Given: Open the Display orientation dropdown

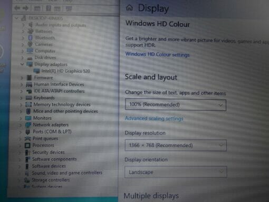Looking at the screenshot, I should (x=176, y=172).
